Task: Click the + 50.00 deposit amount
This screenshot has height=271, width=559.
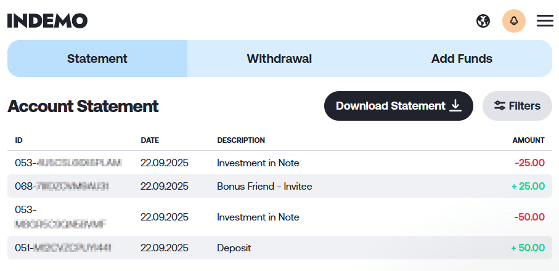Action: coord(528,248)
